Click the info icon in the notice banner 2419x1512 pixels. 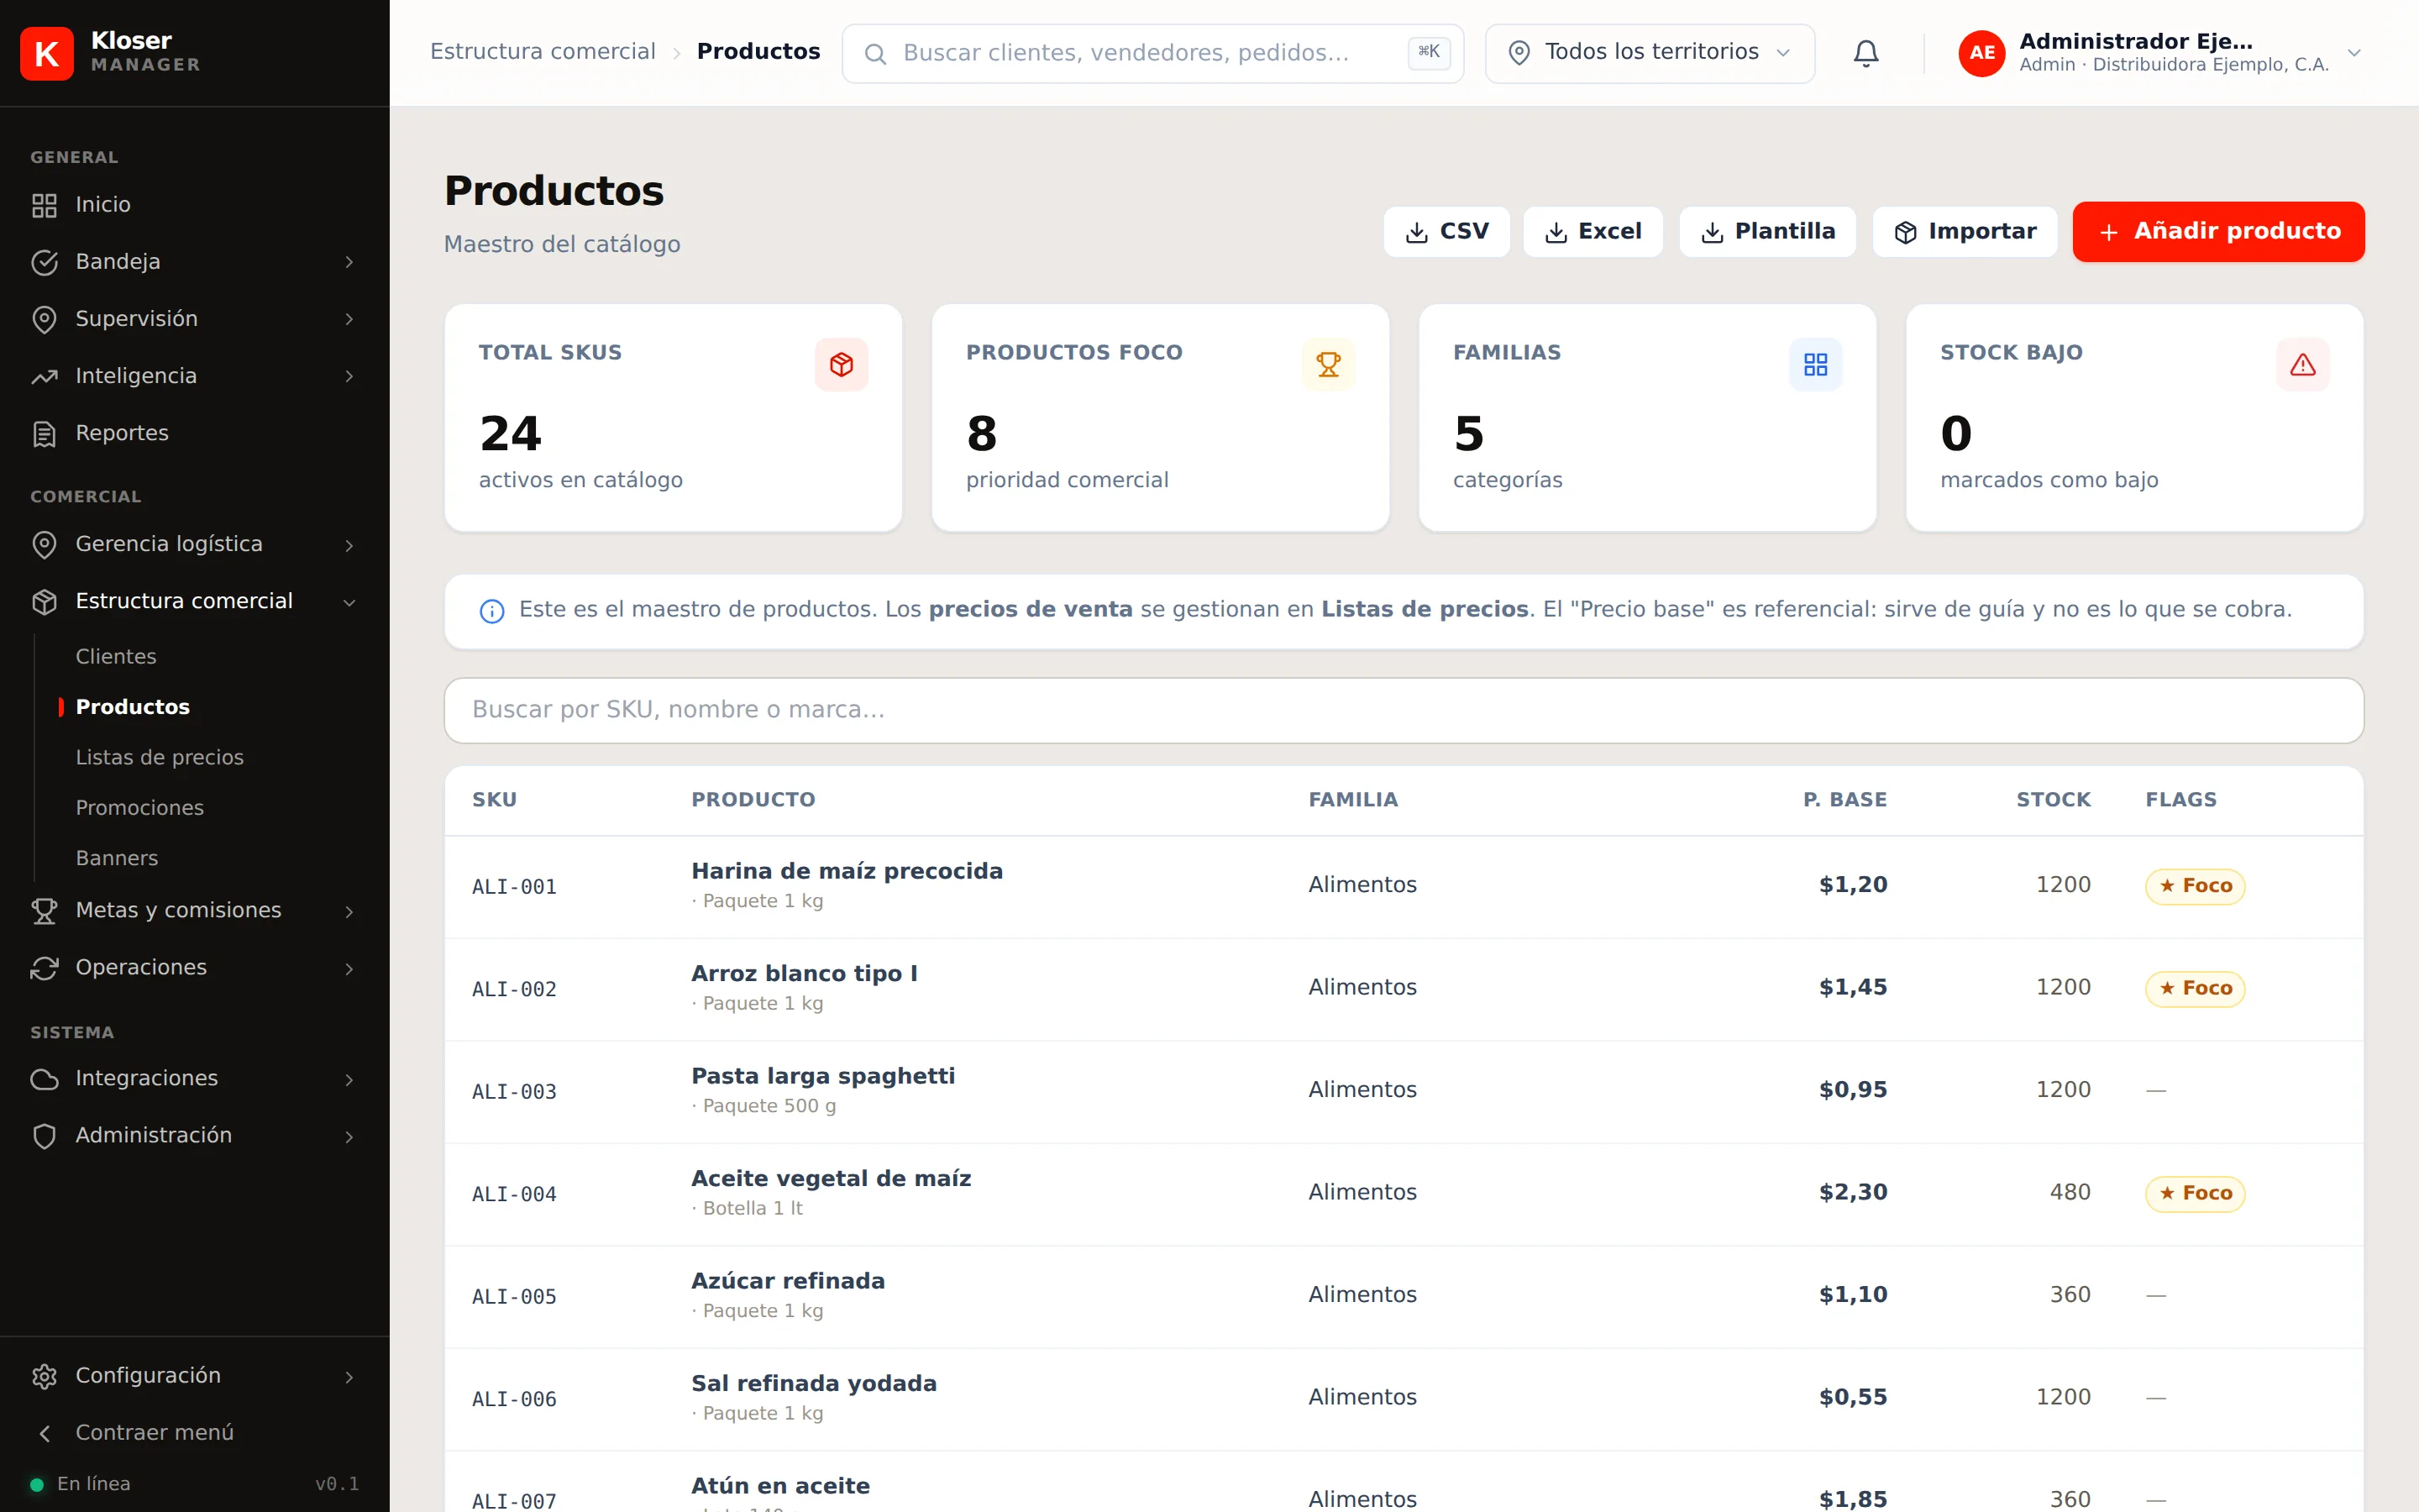pos(492,611)
